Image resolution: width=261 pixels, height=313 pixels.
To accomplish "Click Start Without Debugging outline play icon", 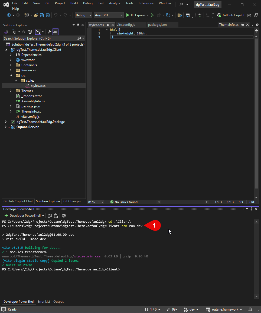I will pos(152,15).
